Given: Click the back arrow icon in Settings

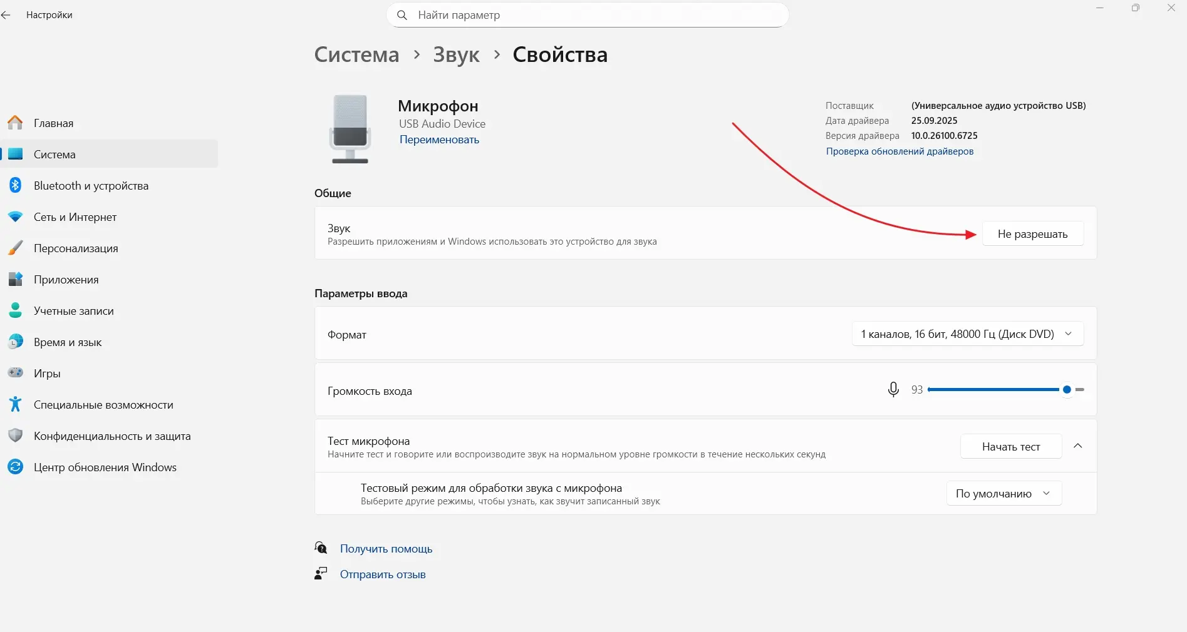Looking at the screenshot, I should point(6,15).
